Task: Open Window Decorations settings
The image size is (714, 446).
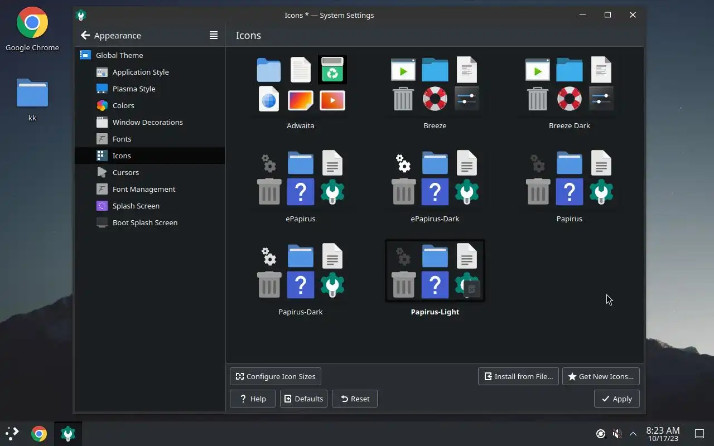Action: click(x=150, y=122)
